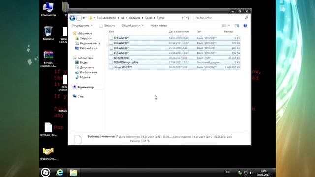Open the Windows Start button

click(46, 172)
